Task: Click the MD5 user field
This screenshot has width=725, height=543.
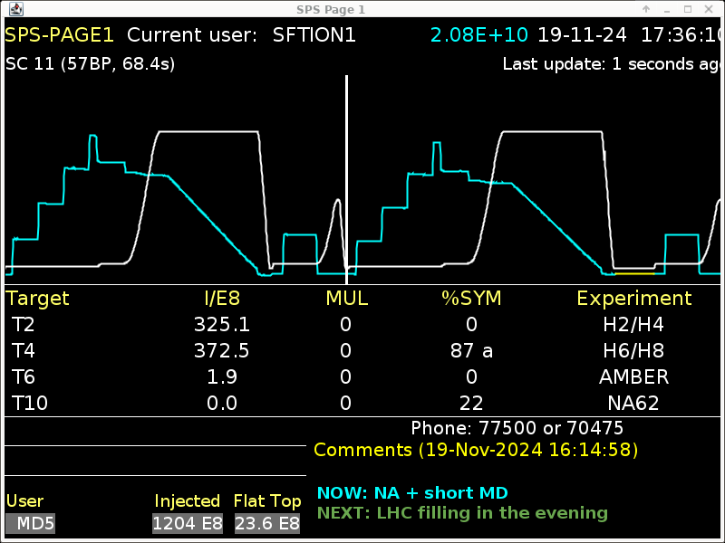Action: pyautogui.click(x=30, y=523)
